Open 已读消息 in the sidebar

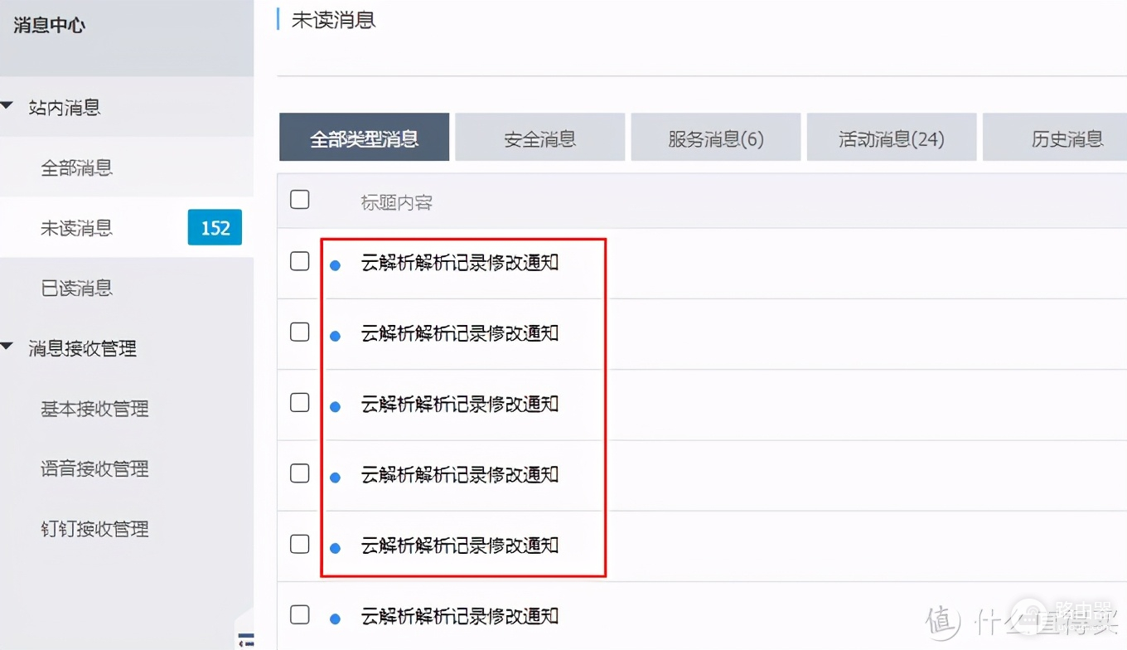(76, 288)
